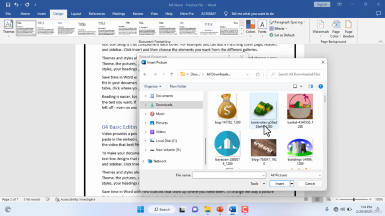
Task: Expand the Music folder node
Action: coord(146,114)
